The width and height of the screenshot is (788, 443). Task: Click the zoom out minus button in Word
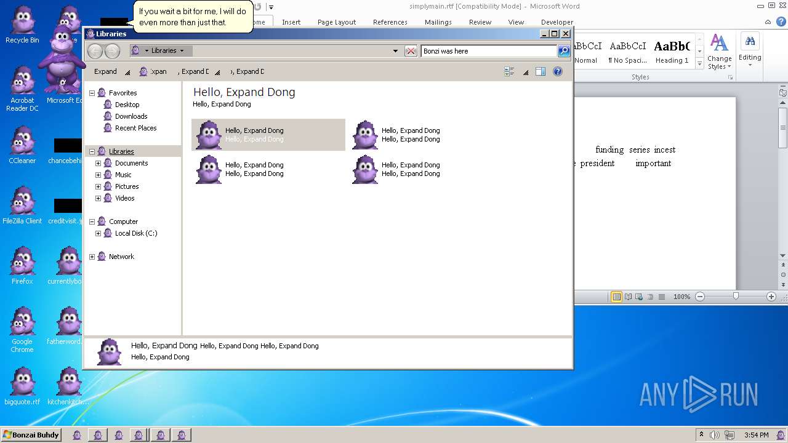coord(700,297)
